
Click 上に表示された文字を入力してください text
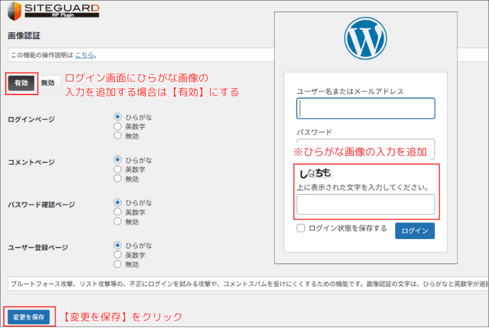363,188
